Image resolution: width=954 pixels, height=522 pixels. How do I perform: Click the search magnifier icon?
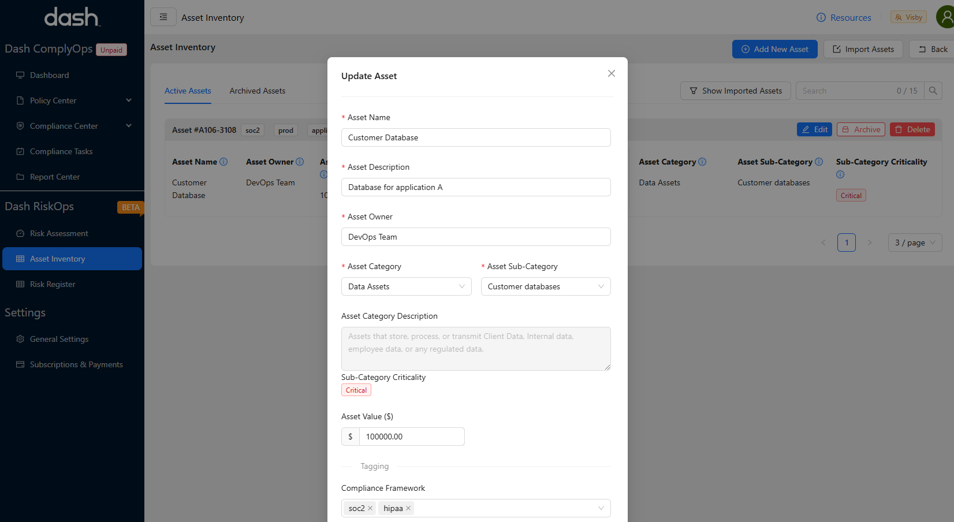pyautogui.click(x=933, y=91)
